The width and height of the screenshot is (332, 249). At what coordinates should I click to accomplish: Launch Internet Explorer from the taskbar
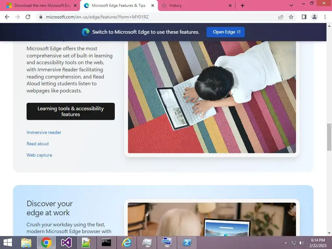126,243
